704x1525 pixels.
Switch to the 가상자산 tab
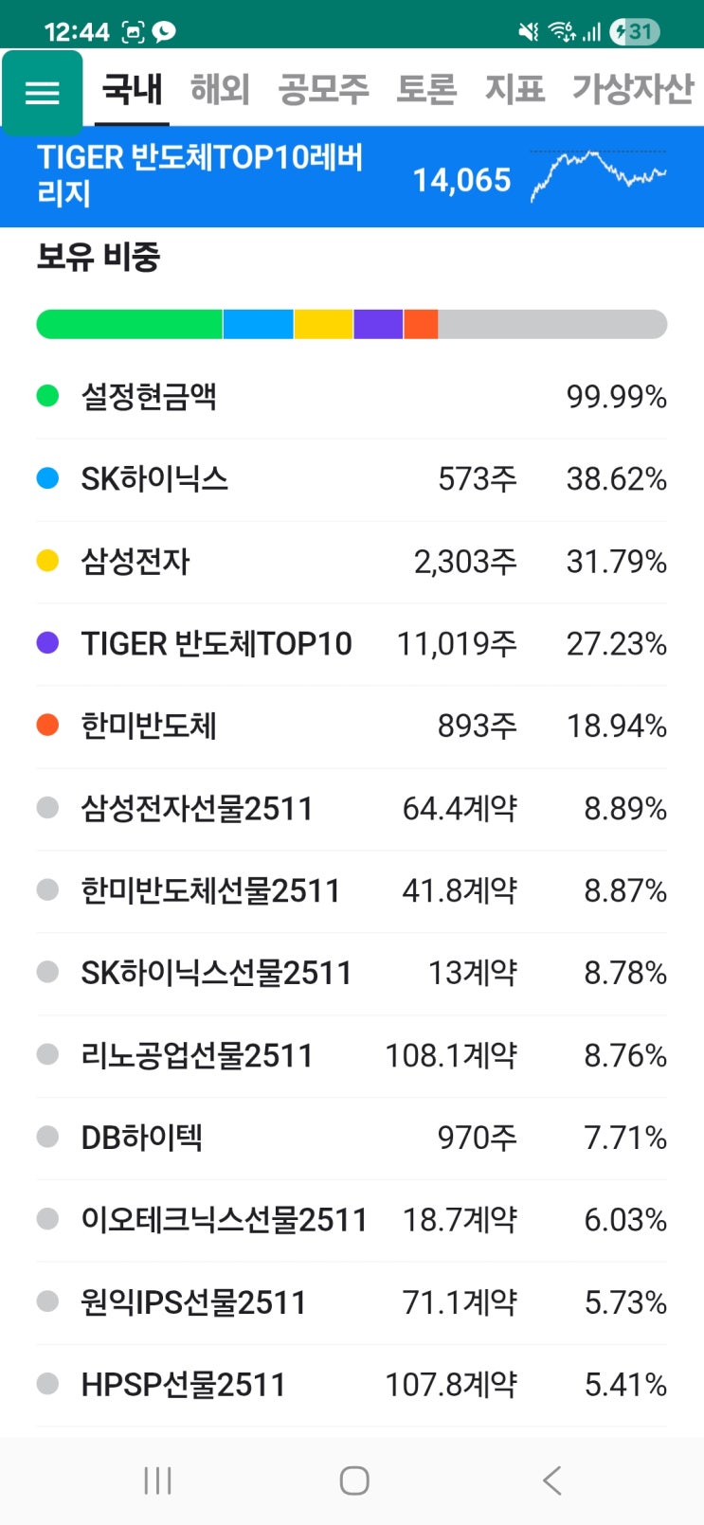click(631, 89)
